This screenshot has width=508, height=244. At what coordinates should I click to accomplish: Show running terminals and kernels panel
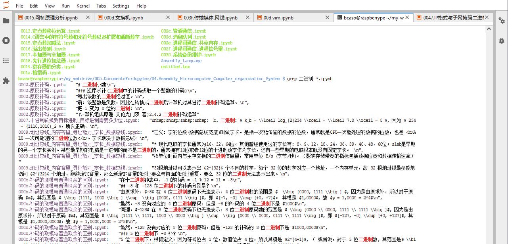click(6, 40)
